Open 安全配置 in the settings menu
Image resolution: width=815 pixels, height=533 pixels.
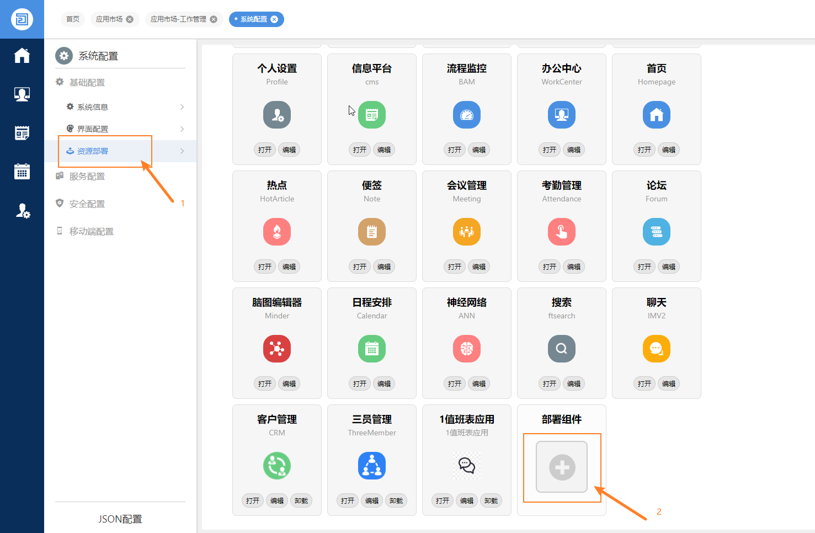[x=87, y=204]
